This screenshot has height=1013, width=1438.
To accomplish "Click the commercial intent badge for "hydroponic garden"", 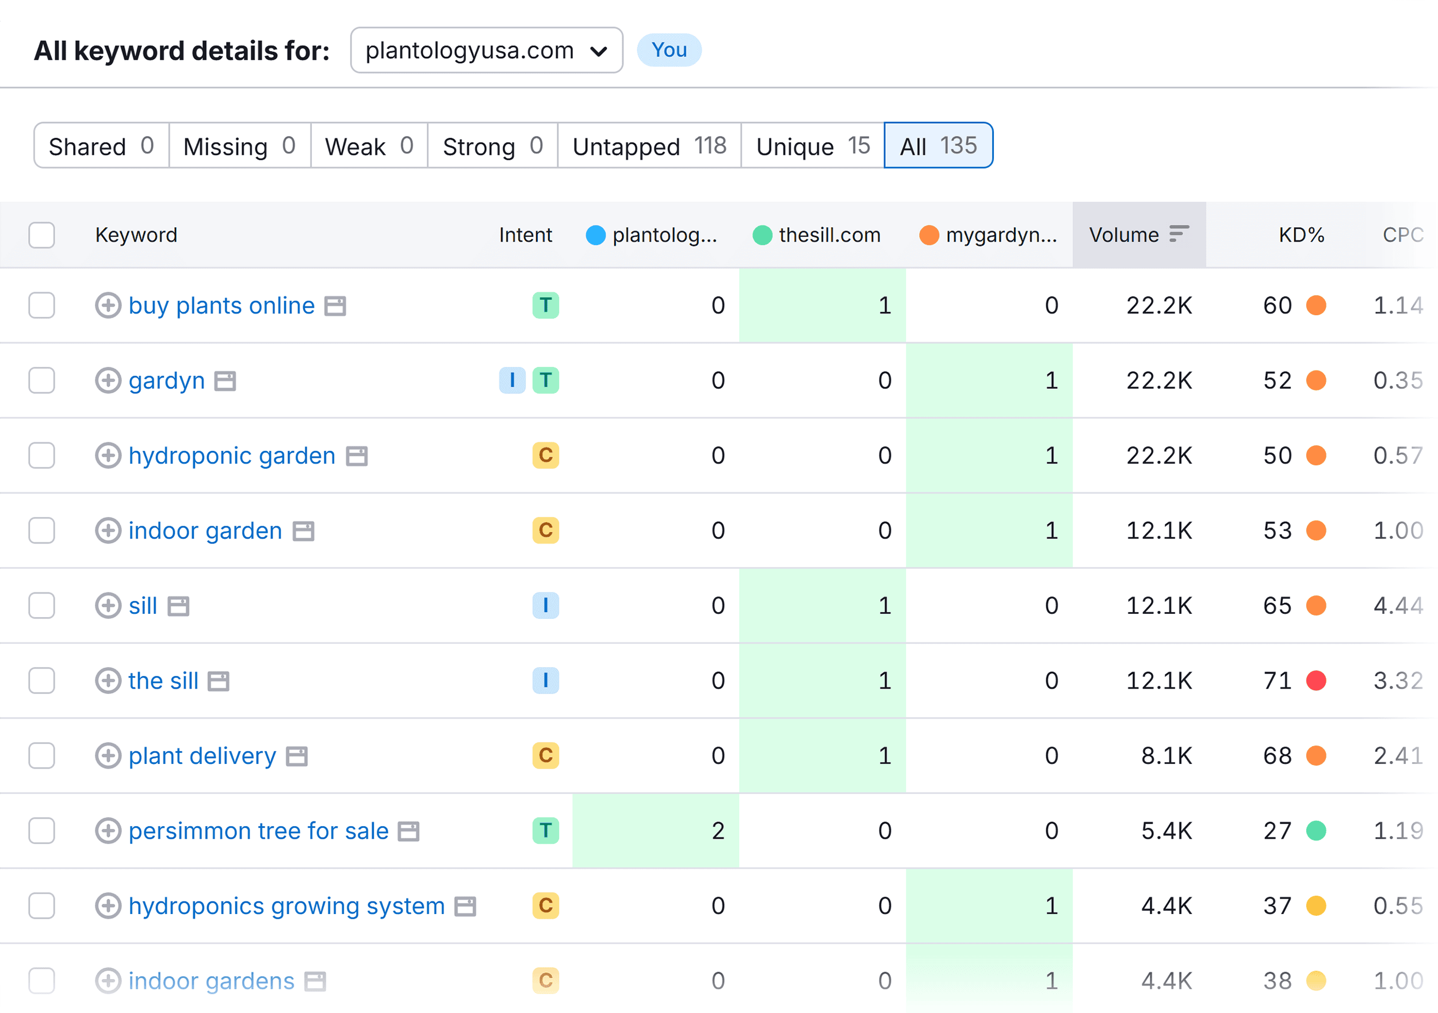I will point(545,456).
